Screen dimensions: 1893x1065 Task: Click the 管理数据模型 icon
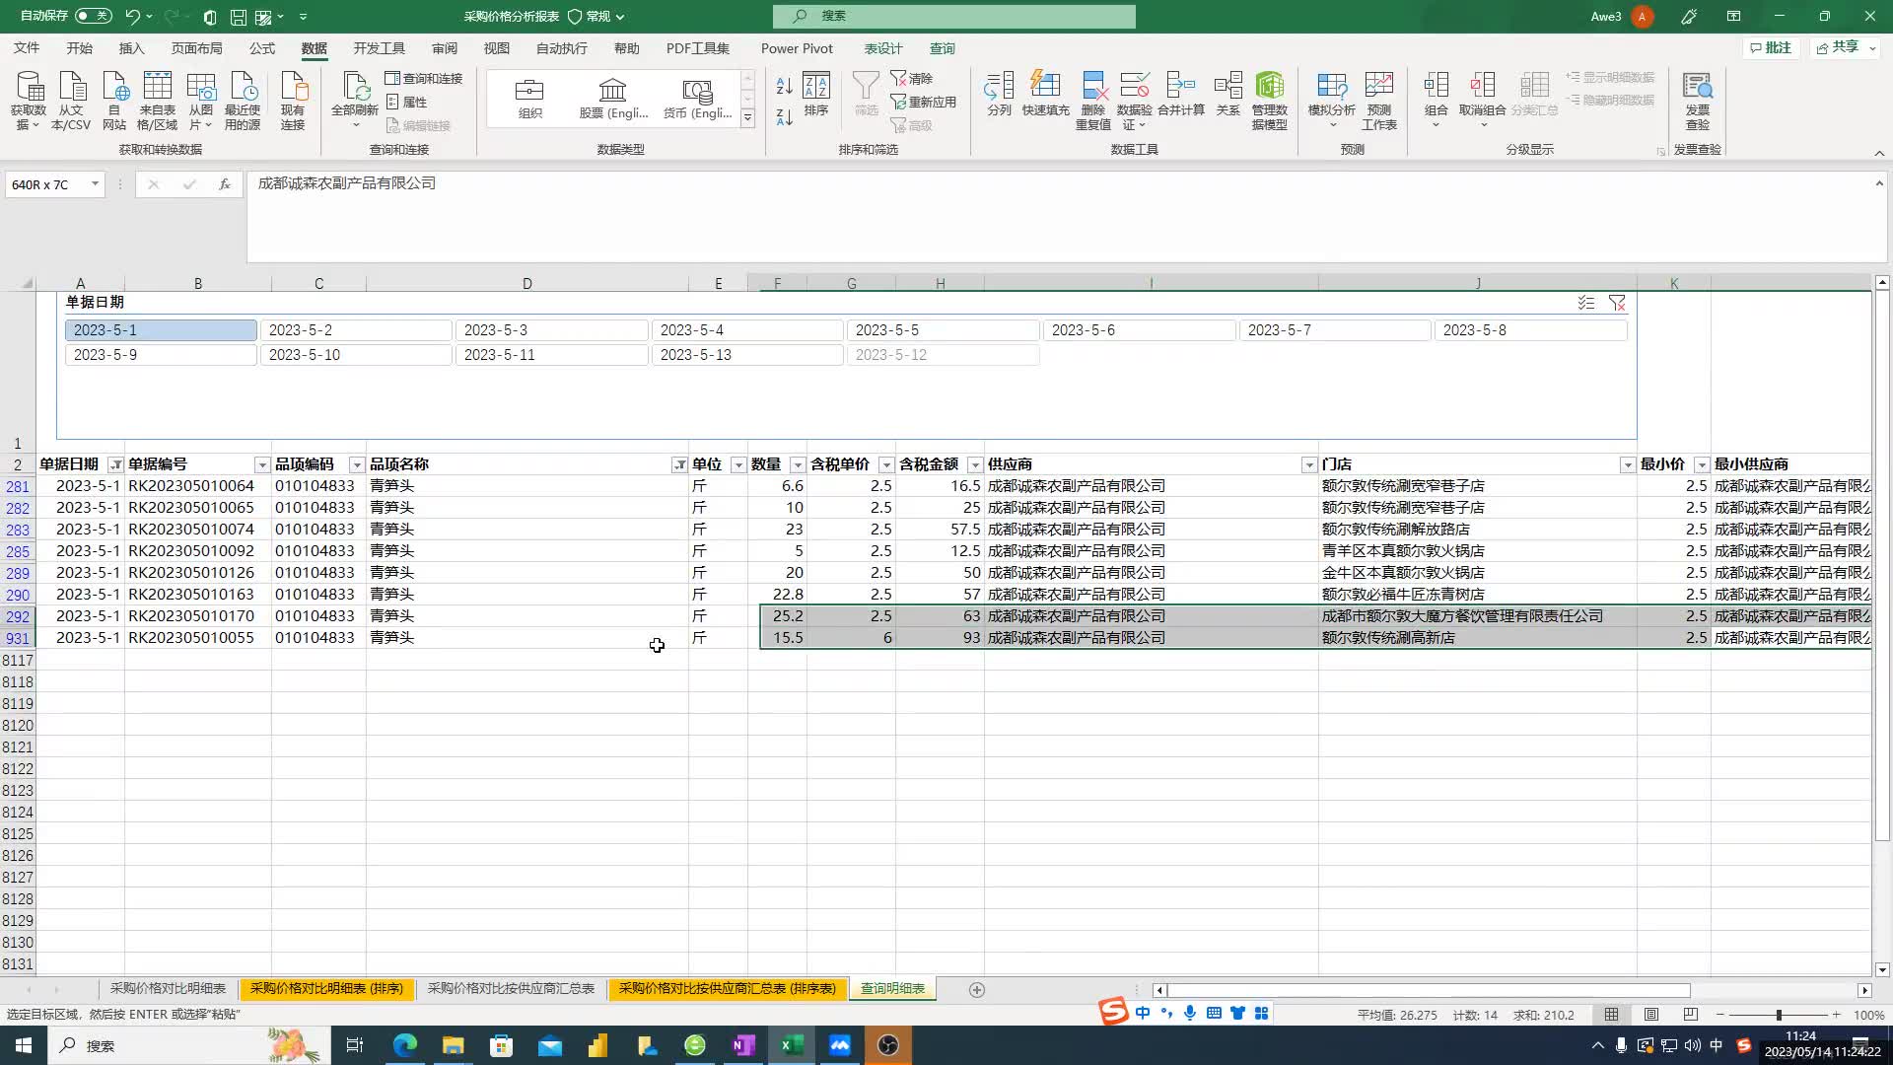1270,100
